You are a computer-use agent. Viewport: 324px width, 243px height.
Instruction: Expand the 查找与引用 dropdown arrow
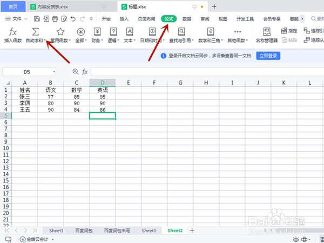193,40
